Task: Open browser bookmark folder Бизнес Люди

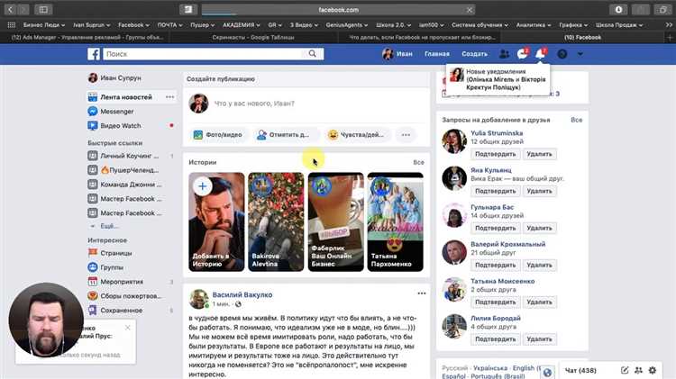Action: tap(44, 25)
